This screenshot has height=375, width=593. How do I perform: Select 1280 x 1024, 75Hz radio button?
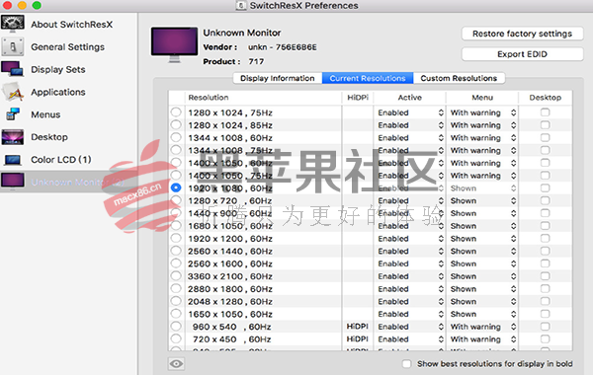pyautogui.click(x=176, y=112)
